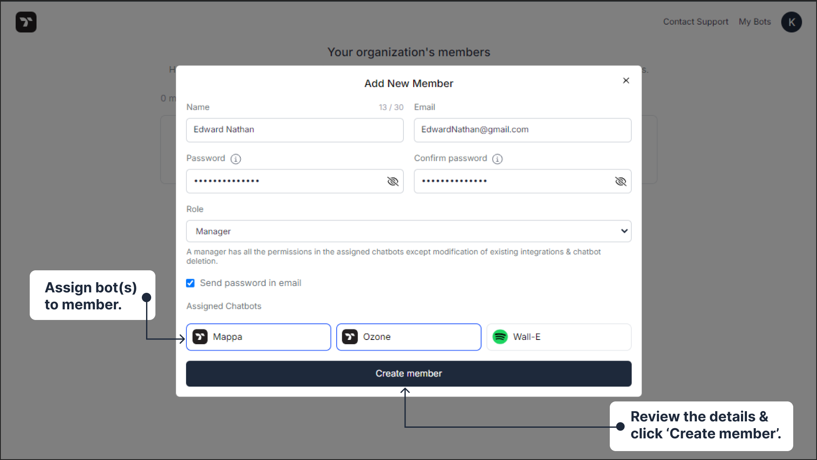Image resolution: width=817 pixels, height=460 pixels.
Task: Click the Mappa assigned chatbot card
Action: (259, 337)
